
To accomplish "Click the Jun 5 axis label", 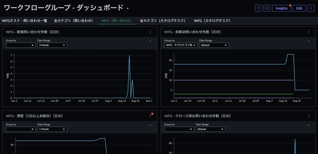I will pos(174,101).
